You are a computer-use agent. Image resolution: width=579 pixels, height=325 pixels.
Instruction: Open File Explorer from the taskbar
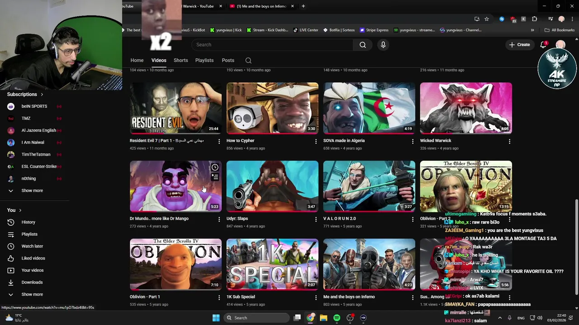pos(323,318)
